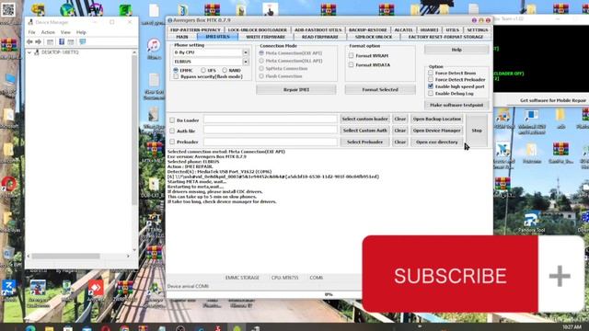Viewport: 589px width, 331px height.
Task: Enable Force Detect Brom
Action: 431,73
